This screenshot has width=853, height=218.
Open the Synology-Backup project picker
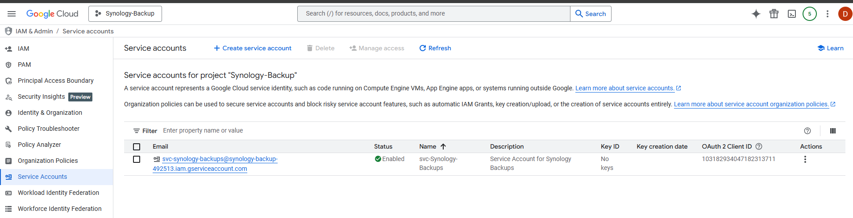pos(125,14)
